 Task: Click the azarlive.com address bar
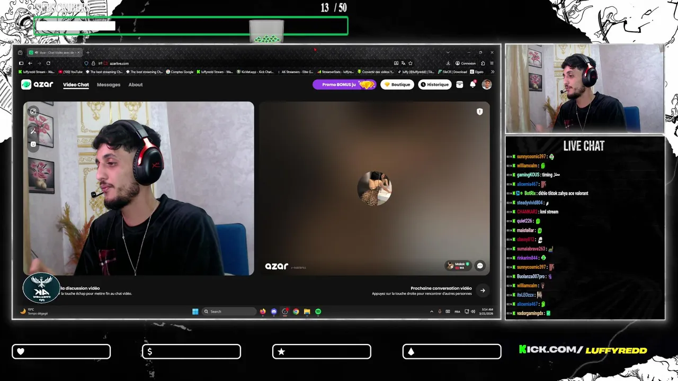pyautogui.click(x=238, y=63)
